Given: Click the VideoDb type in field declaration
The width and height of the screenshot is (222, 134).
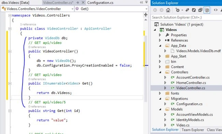Looking at the screenshot, I should (x=52, y=38).
